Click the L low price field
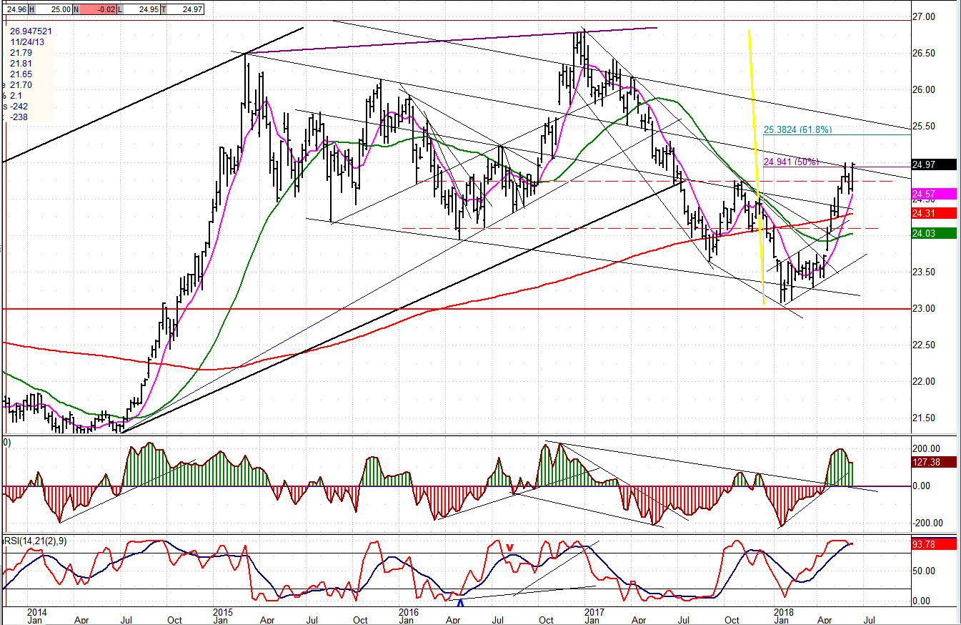Screen dimensions: 961x625 pyautogui.click(x=143, y=9)
